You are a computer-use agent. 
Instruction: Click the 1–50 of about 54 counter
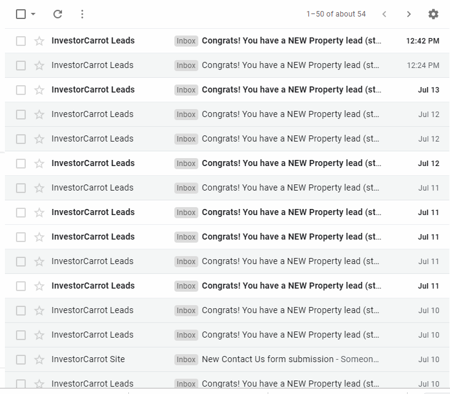(x=336, y=14)
